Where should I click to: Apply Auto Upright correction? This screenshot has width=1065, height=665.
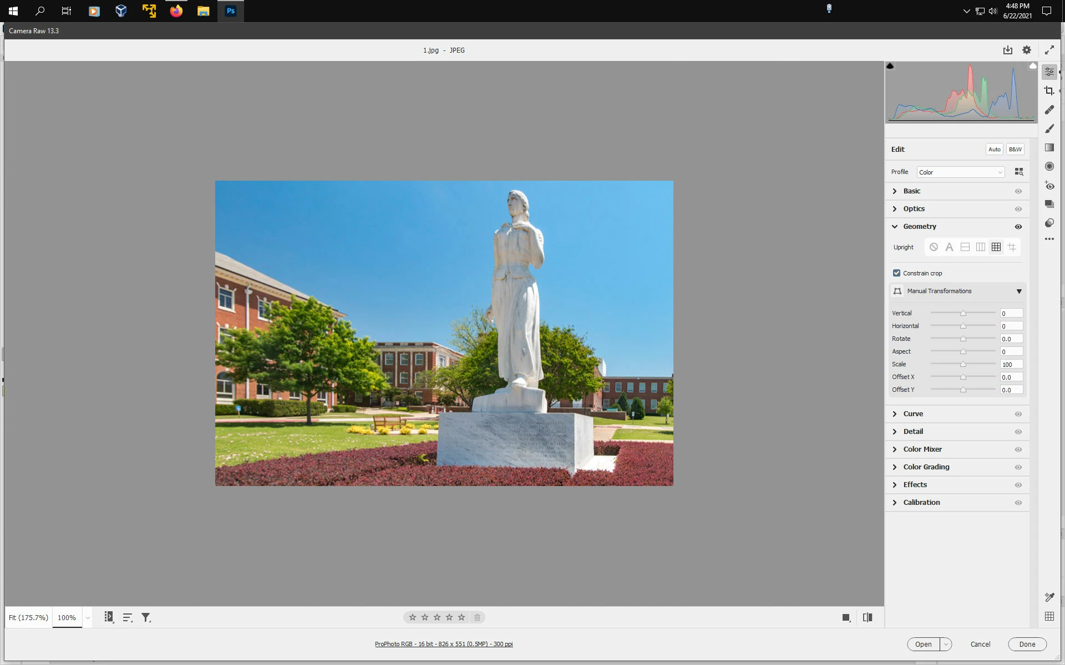click(x=949, y=247)
